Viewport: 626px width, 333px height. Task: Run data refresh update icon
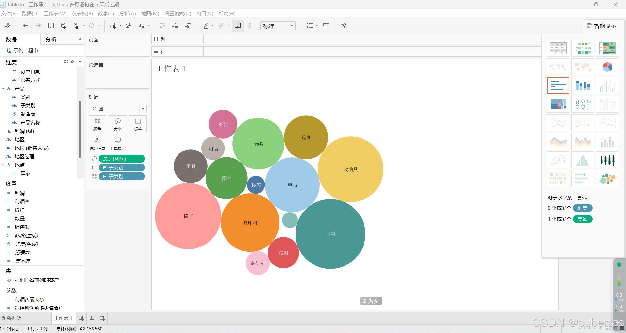coord(92,25)
